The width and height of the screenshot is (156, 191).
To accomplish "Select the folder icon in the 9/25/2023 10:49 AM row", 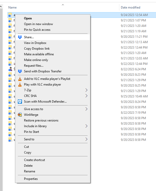I will coord(10,96).
